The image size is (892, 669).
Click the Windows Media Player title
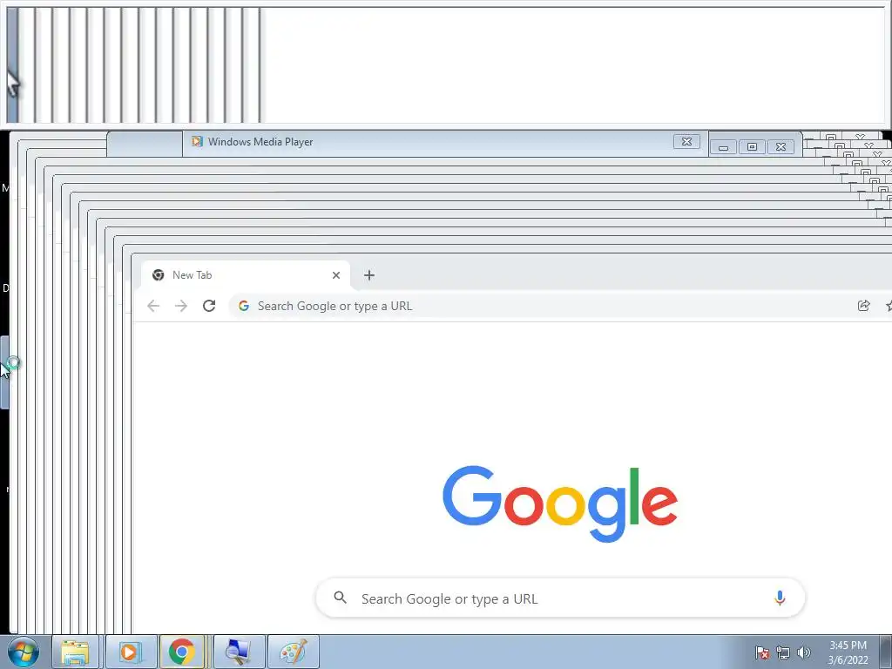(x=260, y=142)
